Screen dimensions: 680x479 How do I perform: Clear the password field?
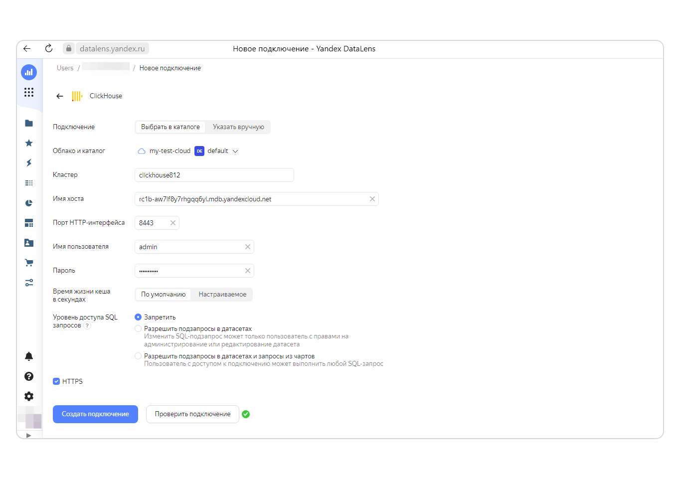pyautogui.click(x=248, y=271)
